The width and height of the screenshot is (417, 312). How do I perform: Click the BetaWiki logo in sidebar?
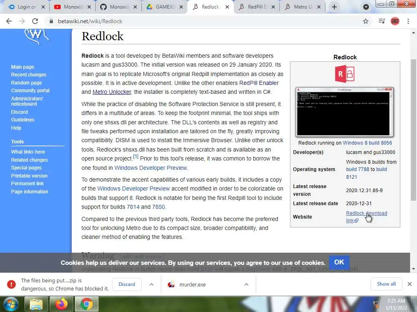click(x=36, y=36)
